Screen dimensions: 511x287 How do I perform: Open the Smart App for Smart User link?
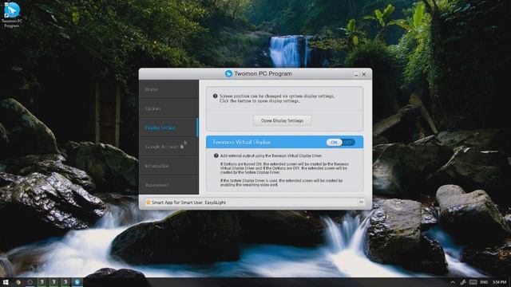188,202
